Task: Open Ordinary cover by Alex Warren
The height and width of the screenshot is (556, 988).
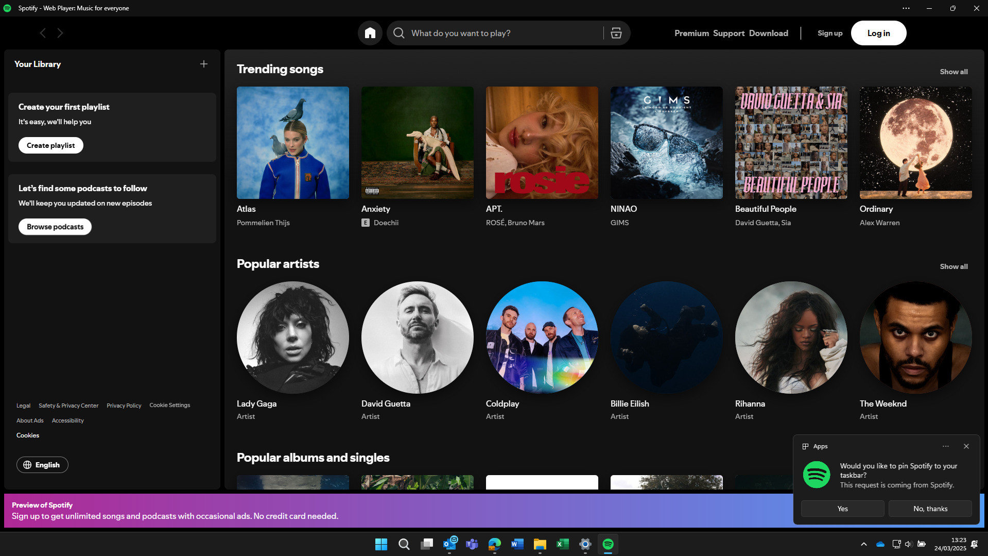Action: pyautogui.click(x=916, y=143)
